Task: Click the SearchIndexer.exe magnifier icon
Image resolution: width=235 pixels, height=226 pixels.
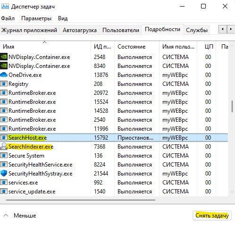Action: tap(4, 146)
